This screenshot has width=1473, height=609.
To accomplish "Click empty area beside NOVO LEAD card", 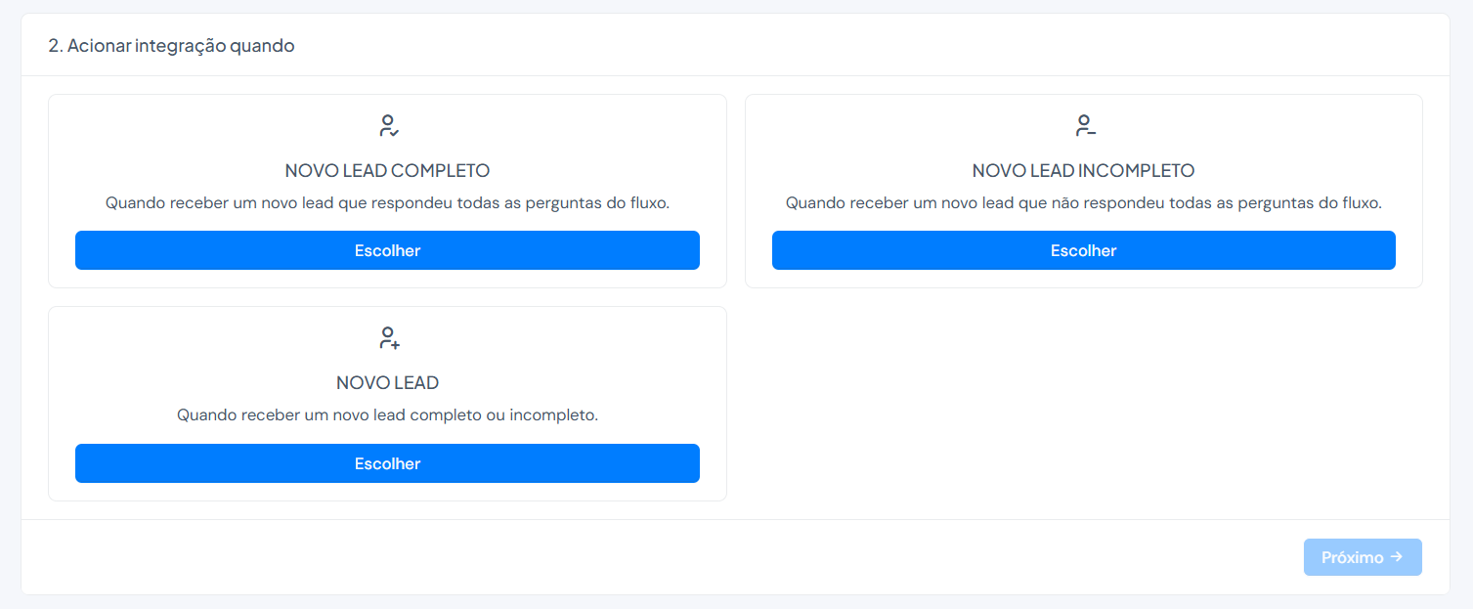I will tap(1084, 404).
